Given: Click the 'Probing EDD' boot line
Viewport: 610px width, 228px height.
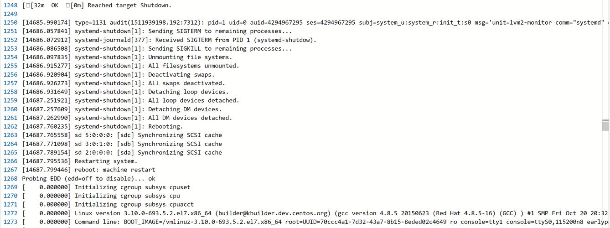Looking at the screenshot, I should click(88, 179).
